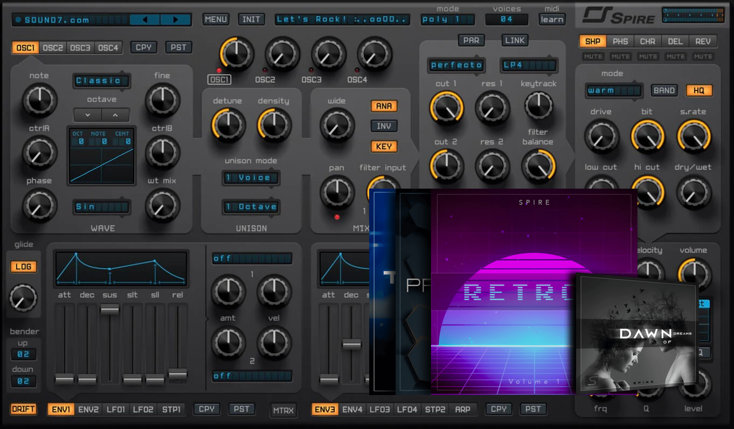
Task: Mute the SHP effect
Action: point(593,57)
